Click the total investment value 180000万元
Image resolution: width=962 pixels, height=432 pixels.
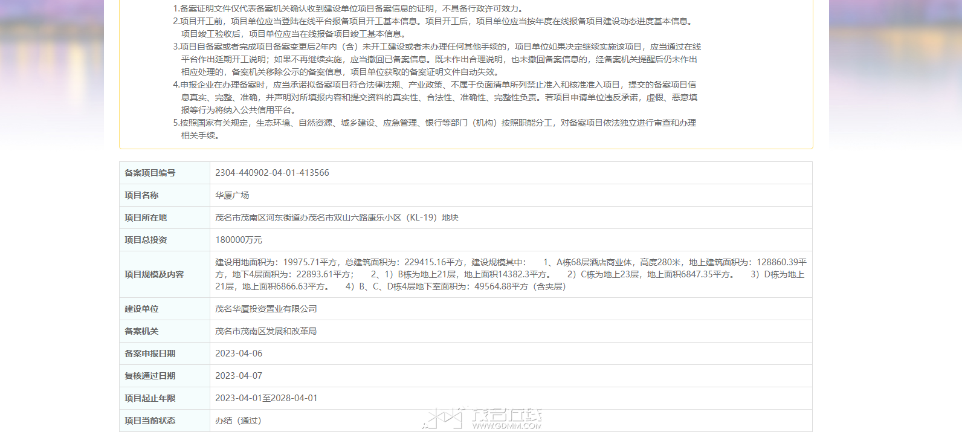point(239,240)
